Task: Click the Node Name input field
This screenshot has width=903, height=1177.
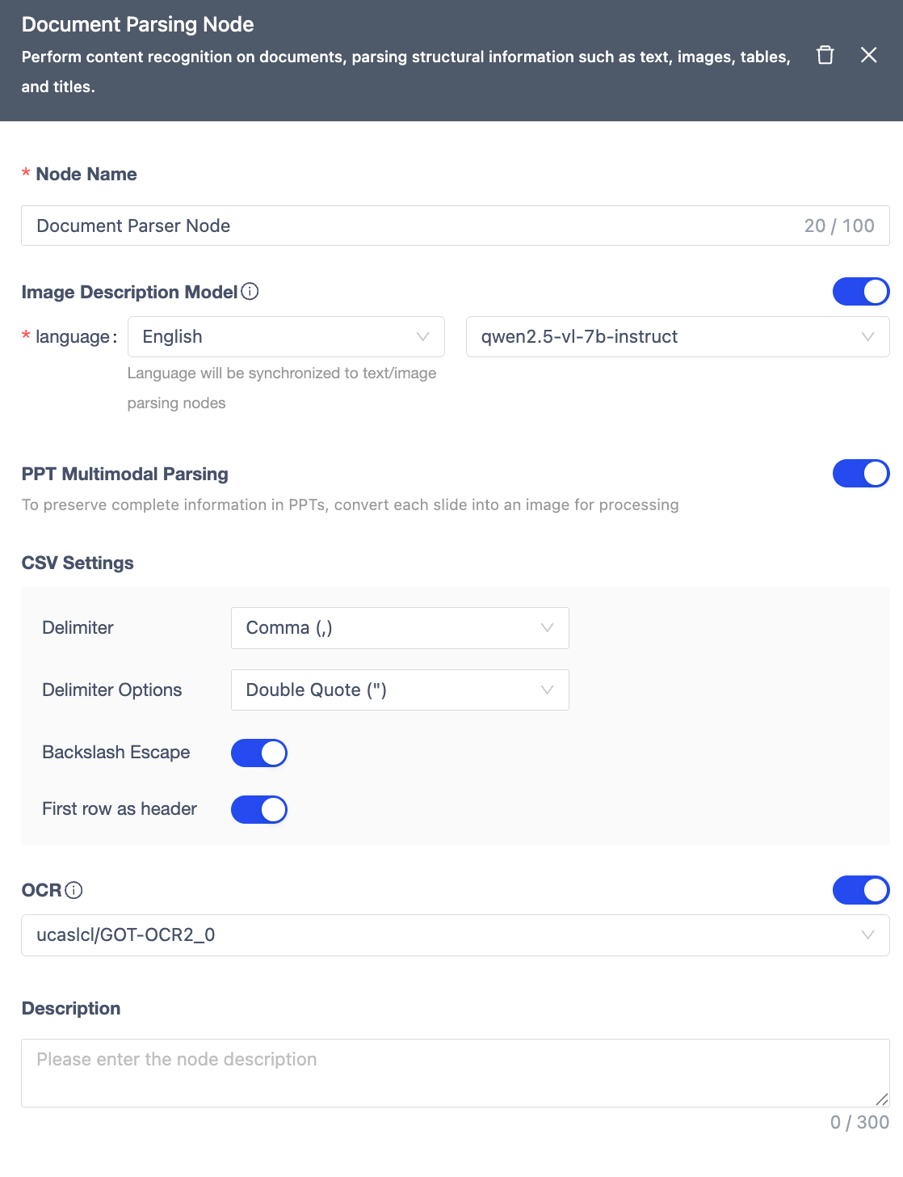Action: pyautogui.click(x=404, y=226)
